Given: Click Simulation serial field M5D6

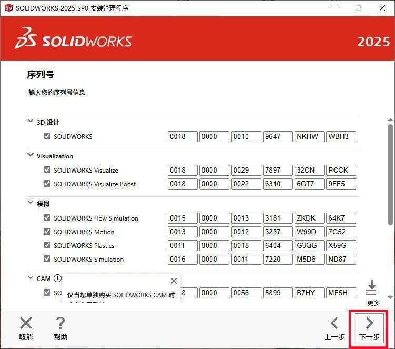Looking at the screenshot, I should [309, 259].
